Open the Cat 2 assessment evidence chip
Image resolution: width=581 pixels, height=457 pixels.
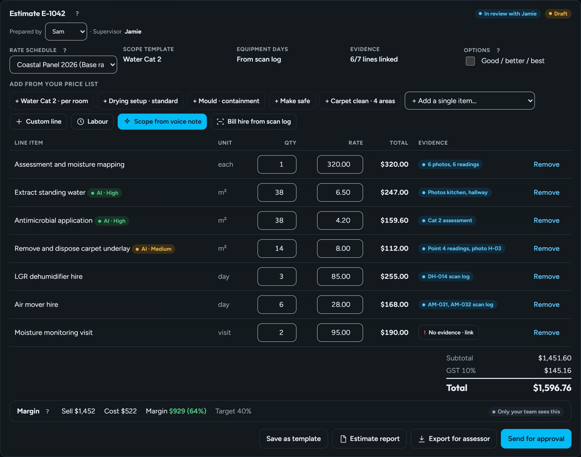pyautogui.click(x=447, y=220)
